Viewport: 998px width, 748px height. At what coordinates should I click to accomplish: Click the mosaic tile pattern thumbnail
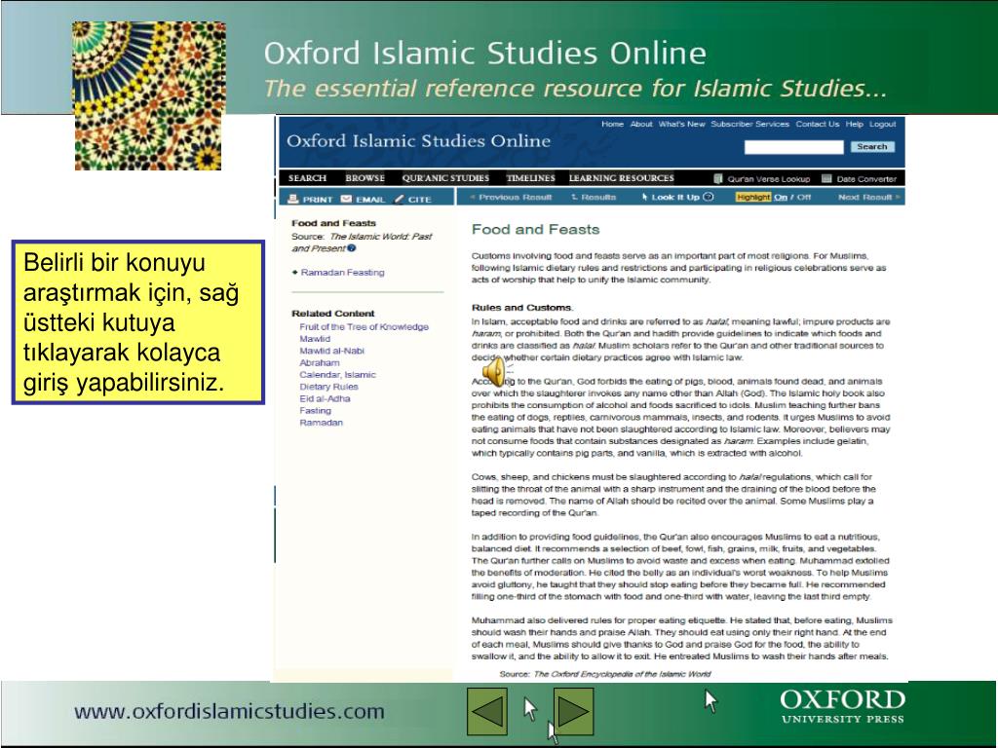pyautogui.click(x=148, y=96)
